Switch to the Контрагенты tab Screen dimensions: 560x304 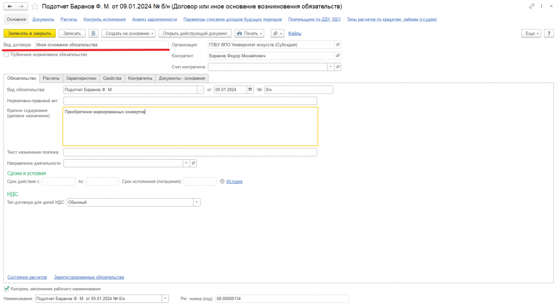[140, 78]
